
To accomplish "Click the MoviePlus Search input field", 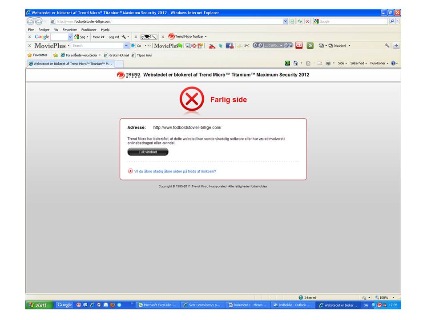I will tap(97, 46).
